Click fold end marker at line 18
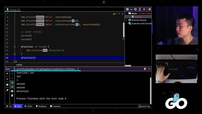This screenshot has height=114, width=202. 15,54
